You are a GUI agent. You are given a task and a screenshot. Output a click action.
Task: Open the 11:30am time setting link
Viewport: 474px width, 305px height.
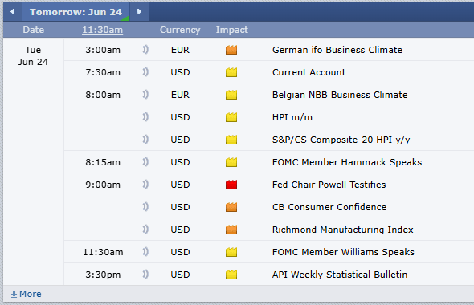(103, 30)
